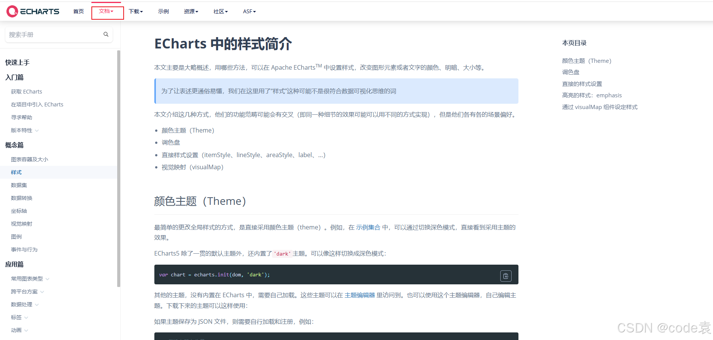Click 视觉映射 (visualMap) bullet item
The height and width of the screenshot is (340, 713).
pos(192,167)
